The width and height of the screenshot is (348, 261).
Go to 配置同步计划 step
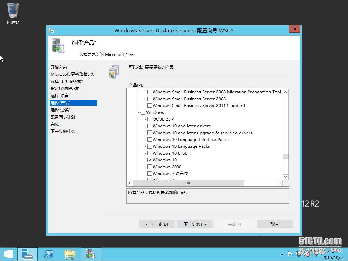click(63, 117)
